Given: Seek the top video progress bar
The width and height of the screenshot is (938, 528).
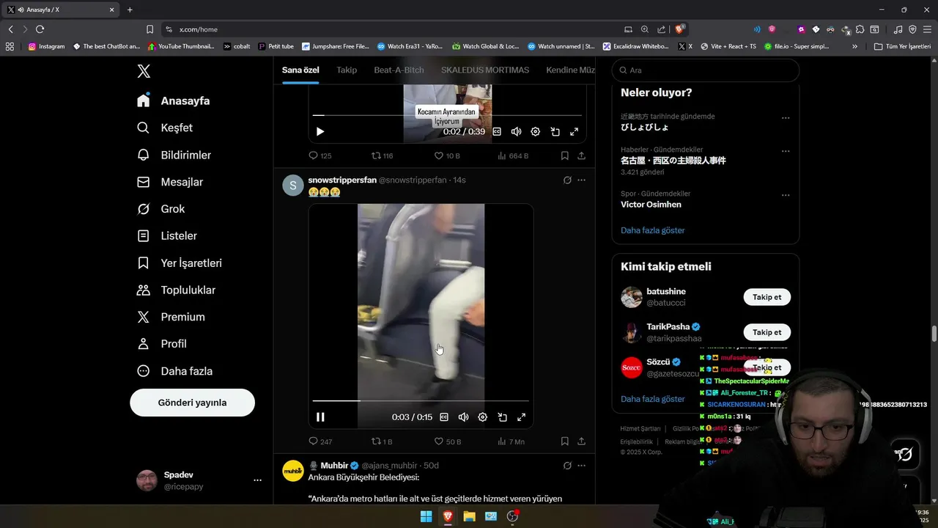Looking at the screenshot, I should (447, 115).
